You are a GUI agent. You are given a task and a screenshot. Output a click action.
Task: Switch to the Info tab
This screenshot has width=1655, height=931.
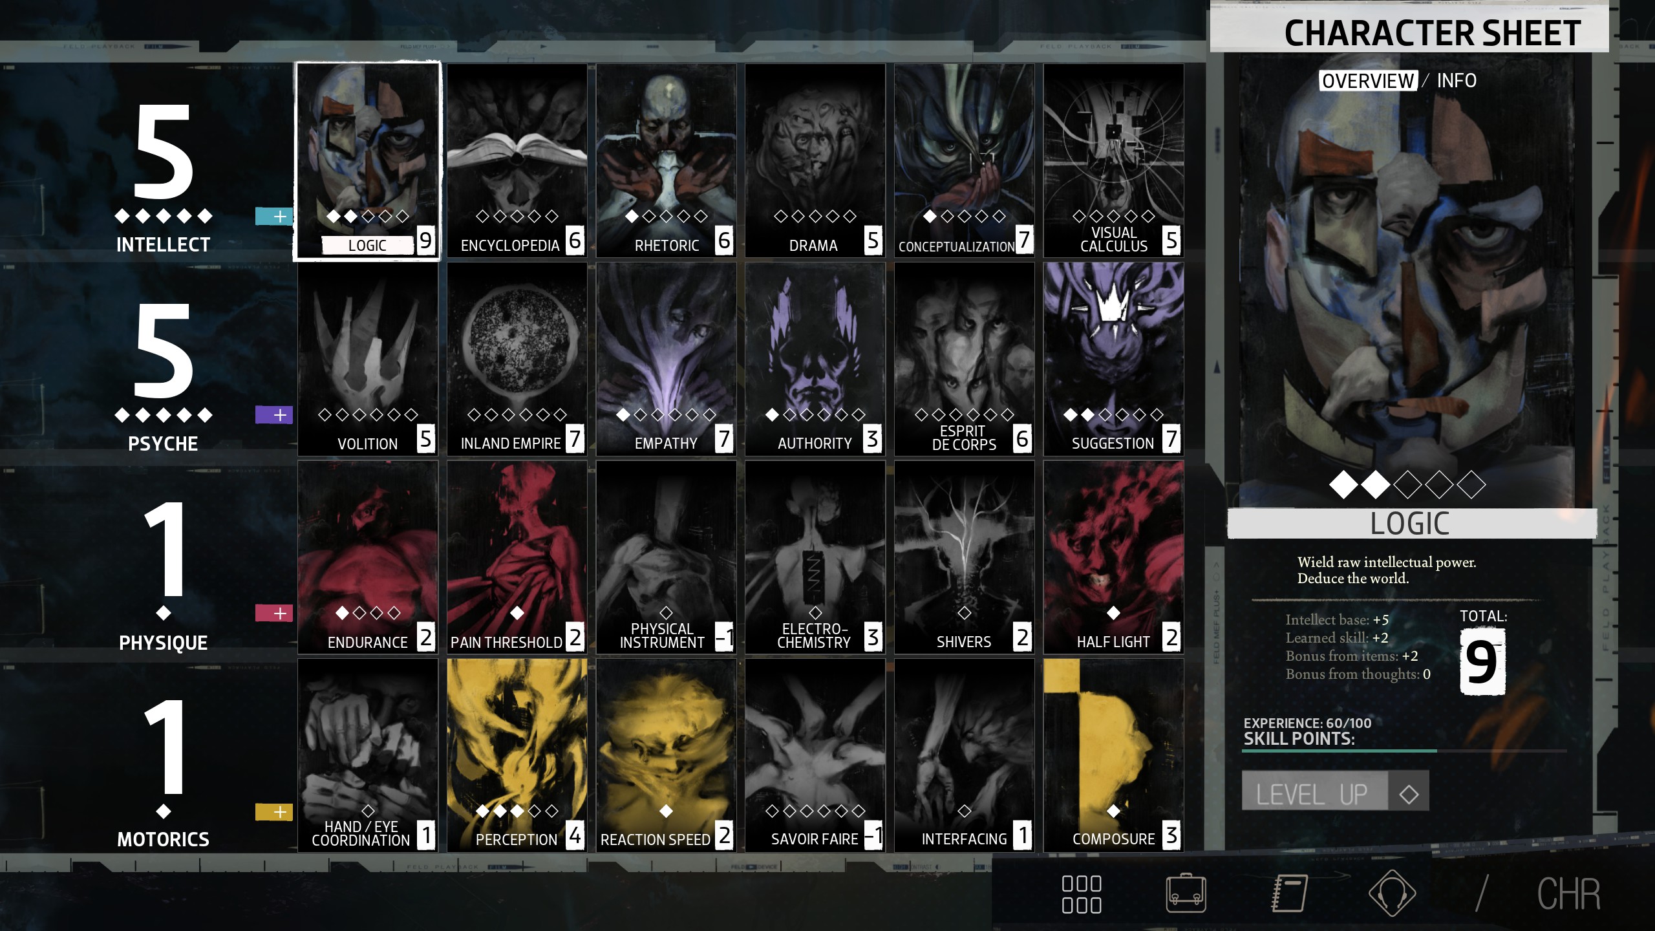(x=1457, y=81)
